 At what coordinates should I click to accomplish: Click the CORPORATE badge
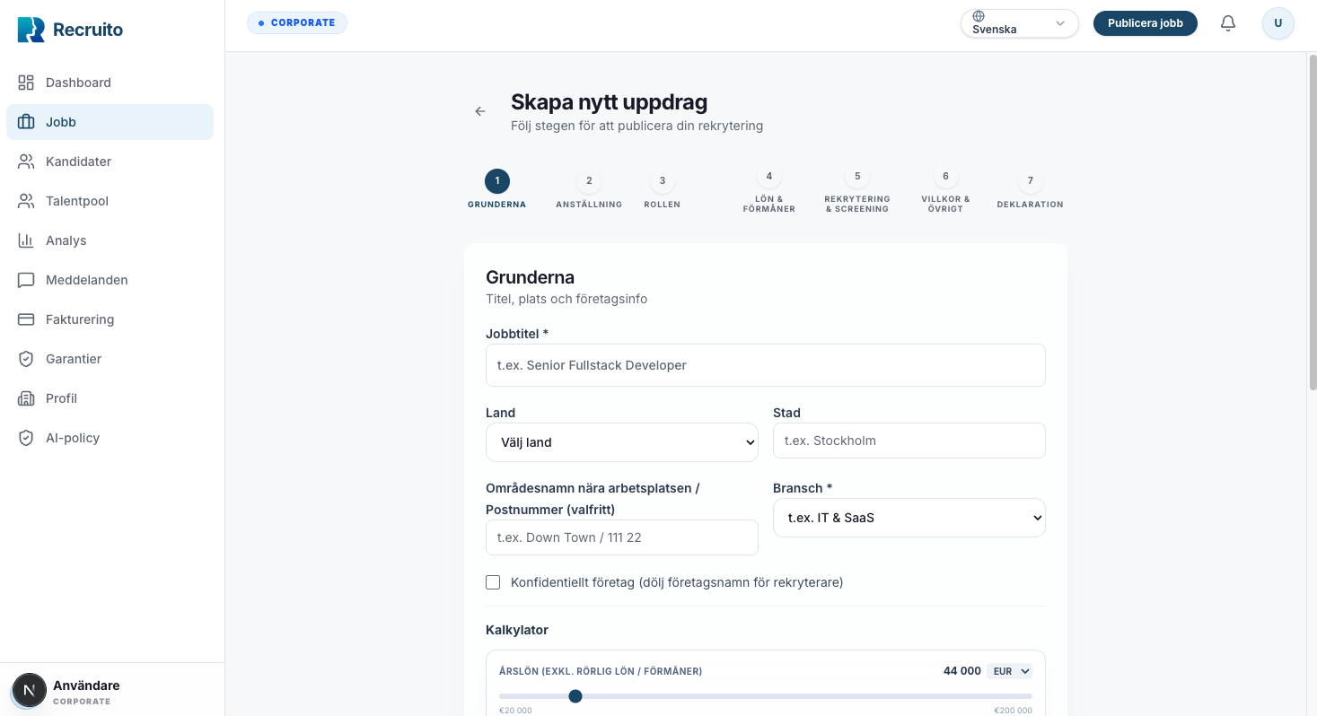tap(297, 22)
